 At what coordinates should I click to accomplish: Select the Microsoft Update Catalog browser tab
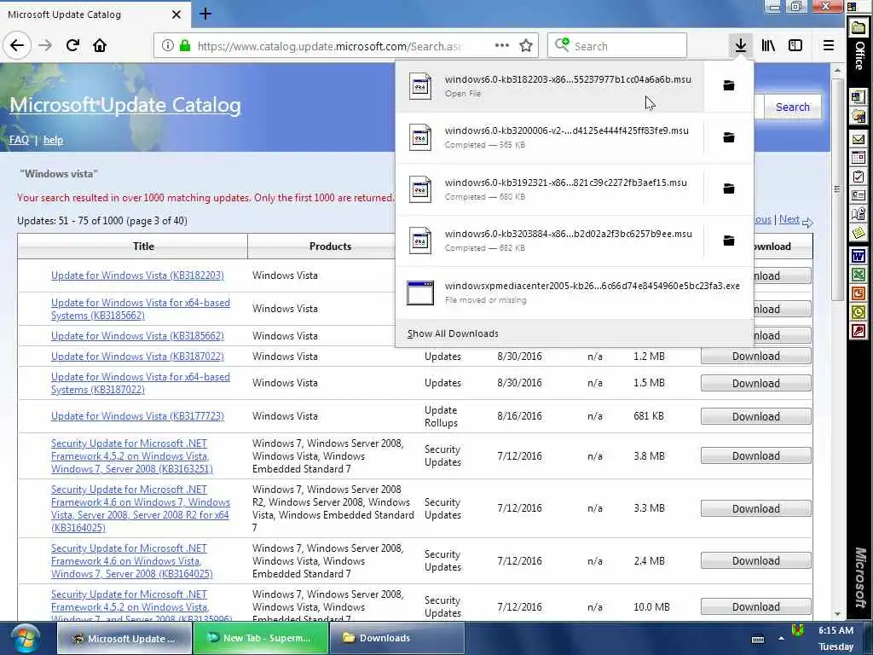pyautogui.click(x=95, y=14)
